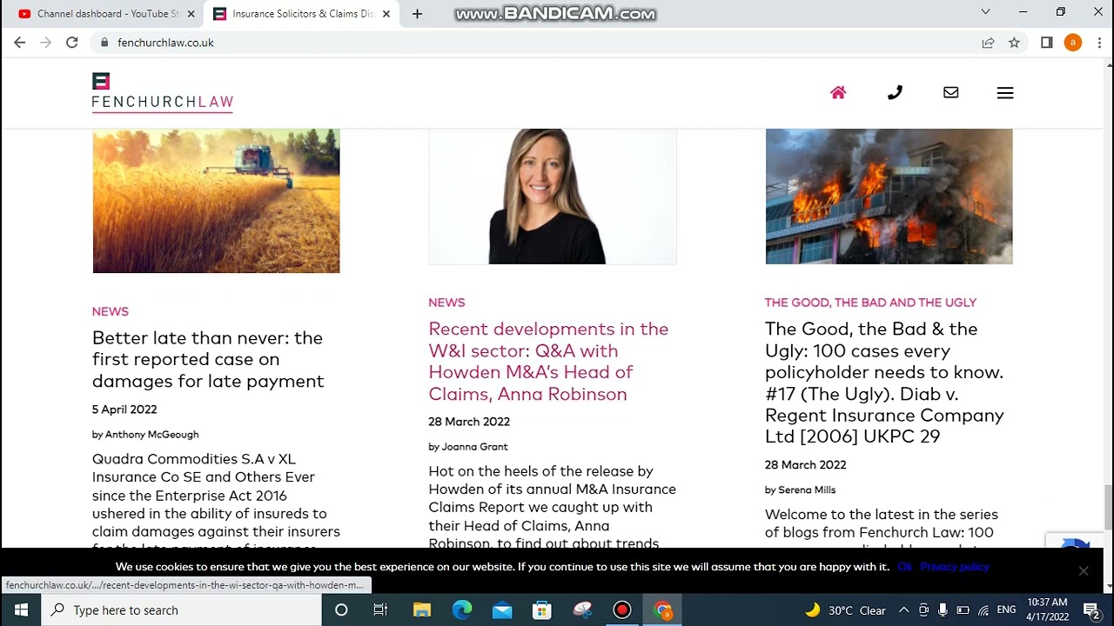Launch Microsoft Edge from taskbar

click(x=462, y=610)
